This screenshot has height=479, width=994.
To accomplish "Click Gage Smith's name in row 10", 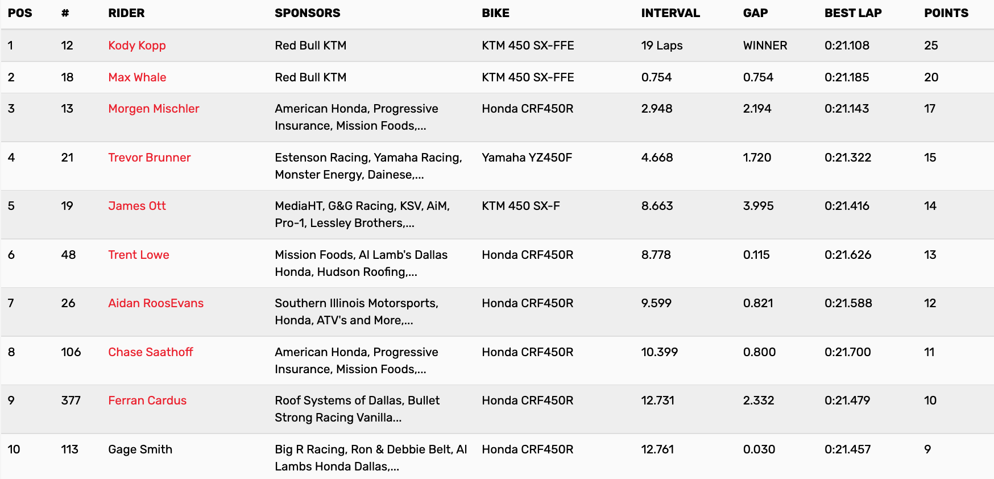I will click(x=140, y=449).
